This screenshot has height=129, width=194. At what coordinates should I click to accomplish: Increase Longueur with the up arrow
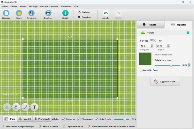(x=152, y=45)
